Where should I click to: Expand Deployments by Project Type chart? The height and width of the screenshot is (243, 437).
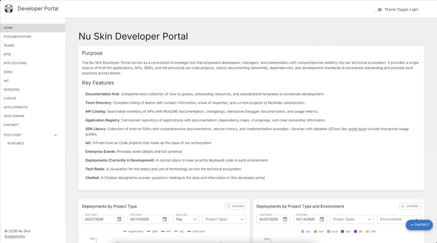click(235, 206)
